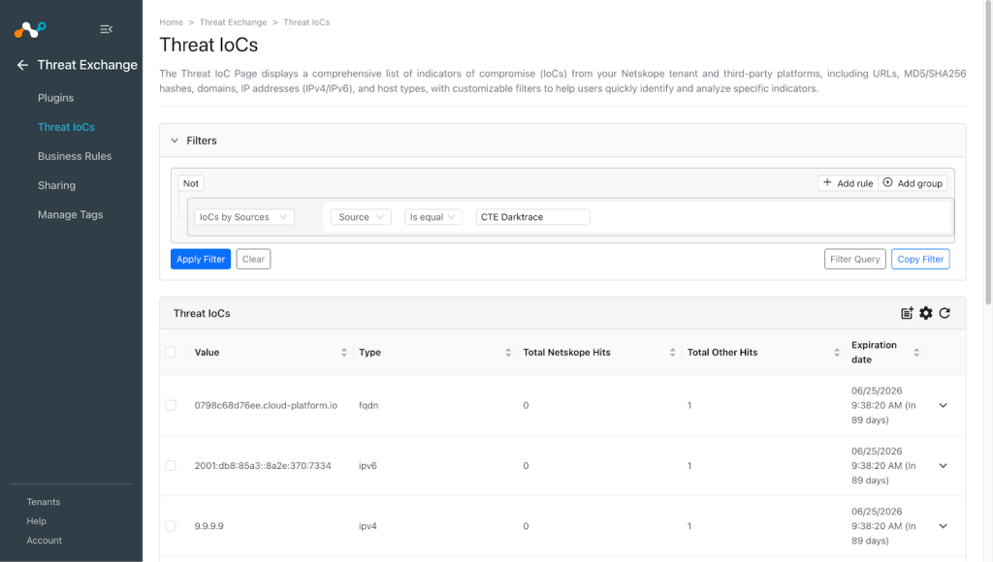The height and width of the screenshot is (562, 993).
Task: Click Add rule button
Action: (x=848, y=183)
